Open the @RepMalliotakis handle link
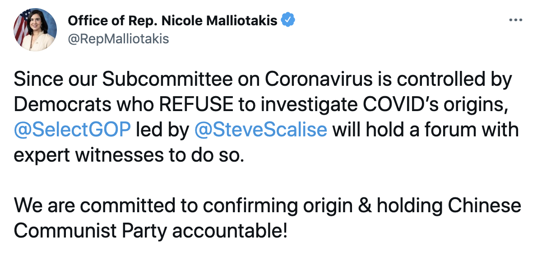The image size is (537, 261). (x=118, y=39)
